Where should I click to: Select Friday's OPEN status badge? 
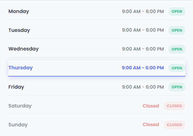[x=177, y=87]
